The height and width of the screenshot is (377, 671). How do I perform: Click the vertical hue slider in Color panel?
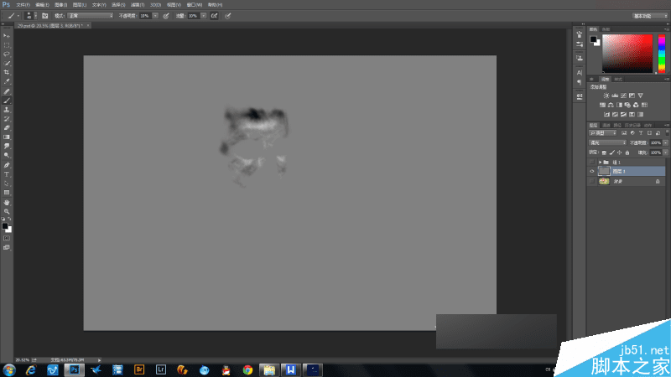(x=662, y=54)
